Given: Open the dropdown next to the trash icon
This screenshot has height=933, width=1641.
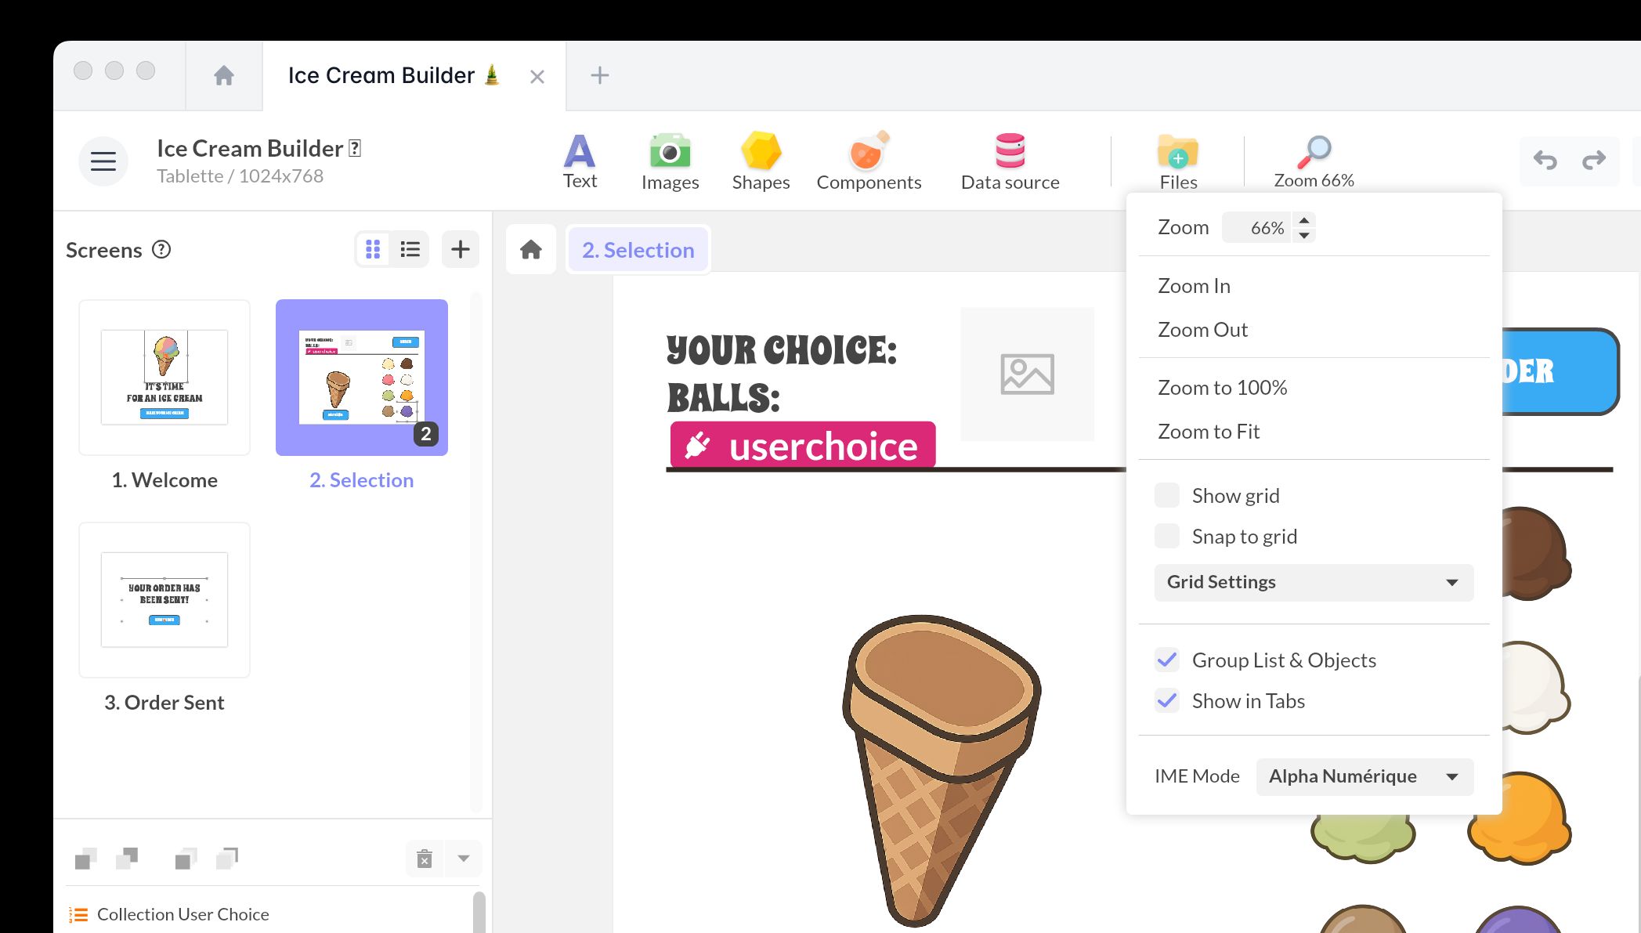Looking at the screenshot, I should point(463,859).
